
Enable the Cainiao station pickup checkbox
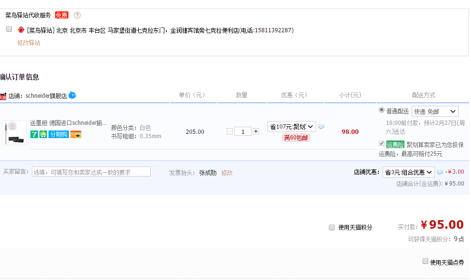9,29
